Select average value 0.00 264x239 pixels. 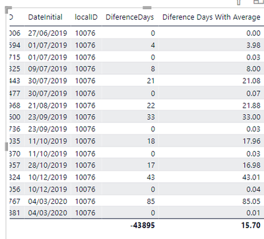point(253,33)
